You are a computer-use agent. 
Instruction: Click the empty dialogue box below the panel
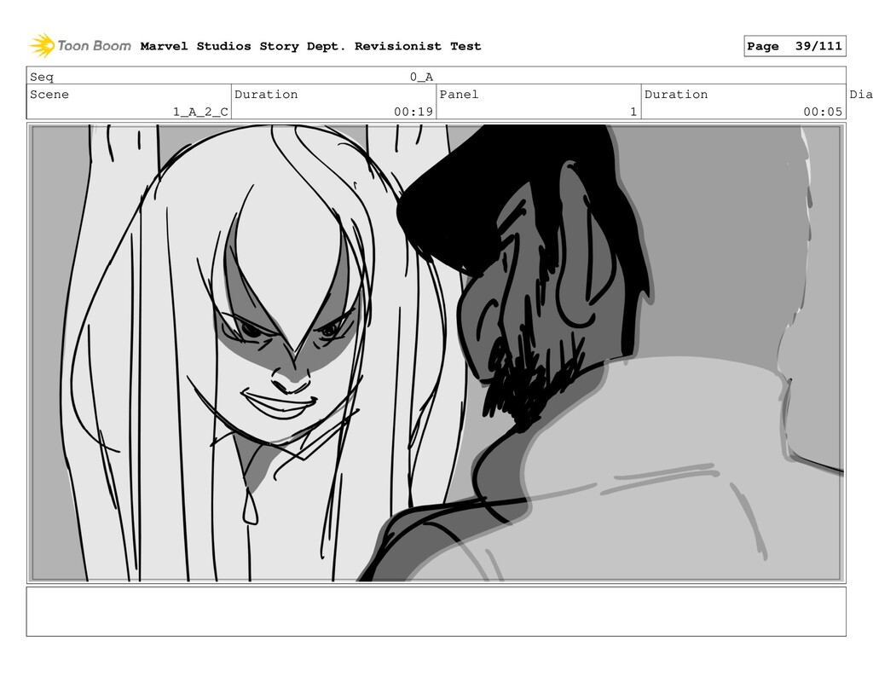436,611
